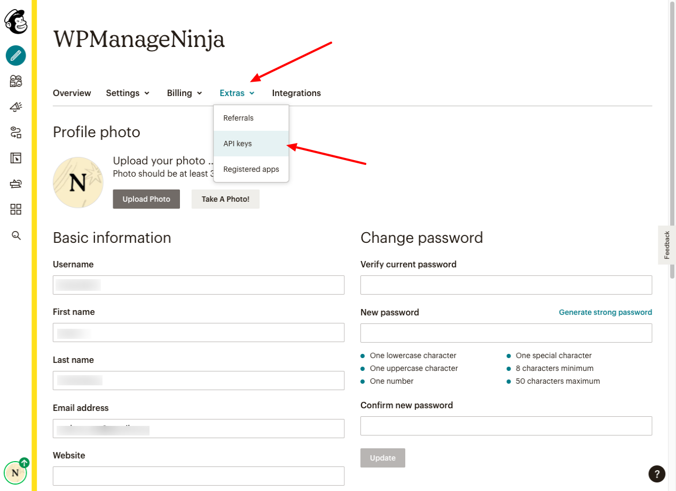Open Registered apps menu entry
The width and height of the screenshot is (676, 491).
[251, 169]
